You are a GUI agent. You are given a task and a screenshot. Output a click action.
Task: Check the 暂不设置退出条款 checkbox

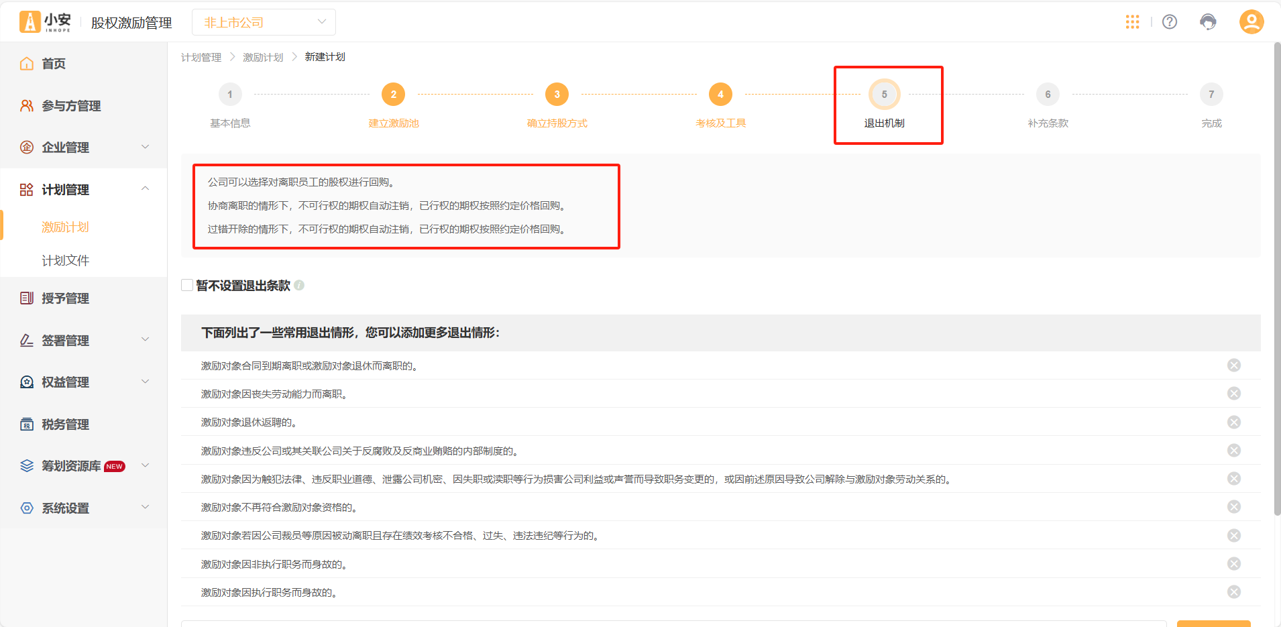pyautogui.click(x=187, y=285)
